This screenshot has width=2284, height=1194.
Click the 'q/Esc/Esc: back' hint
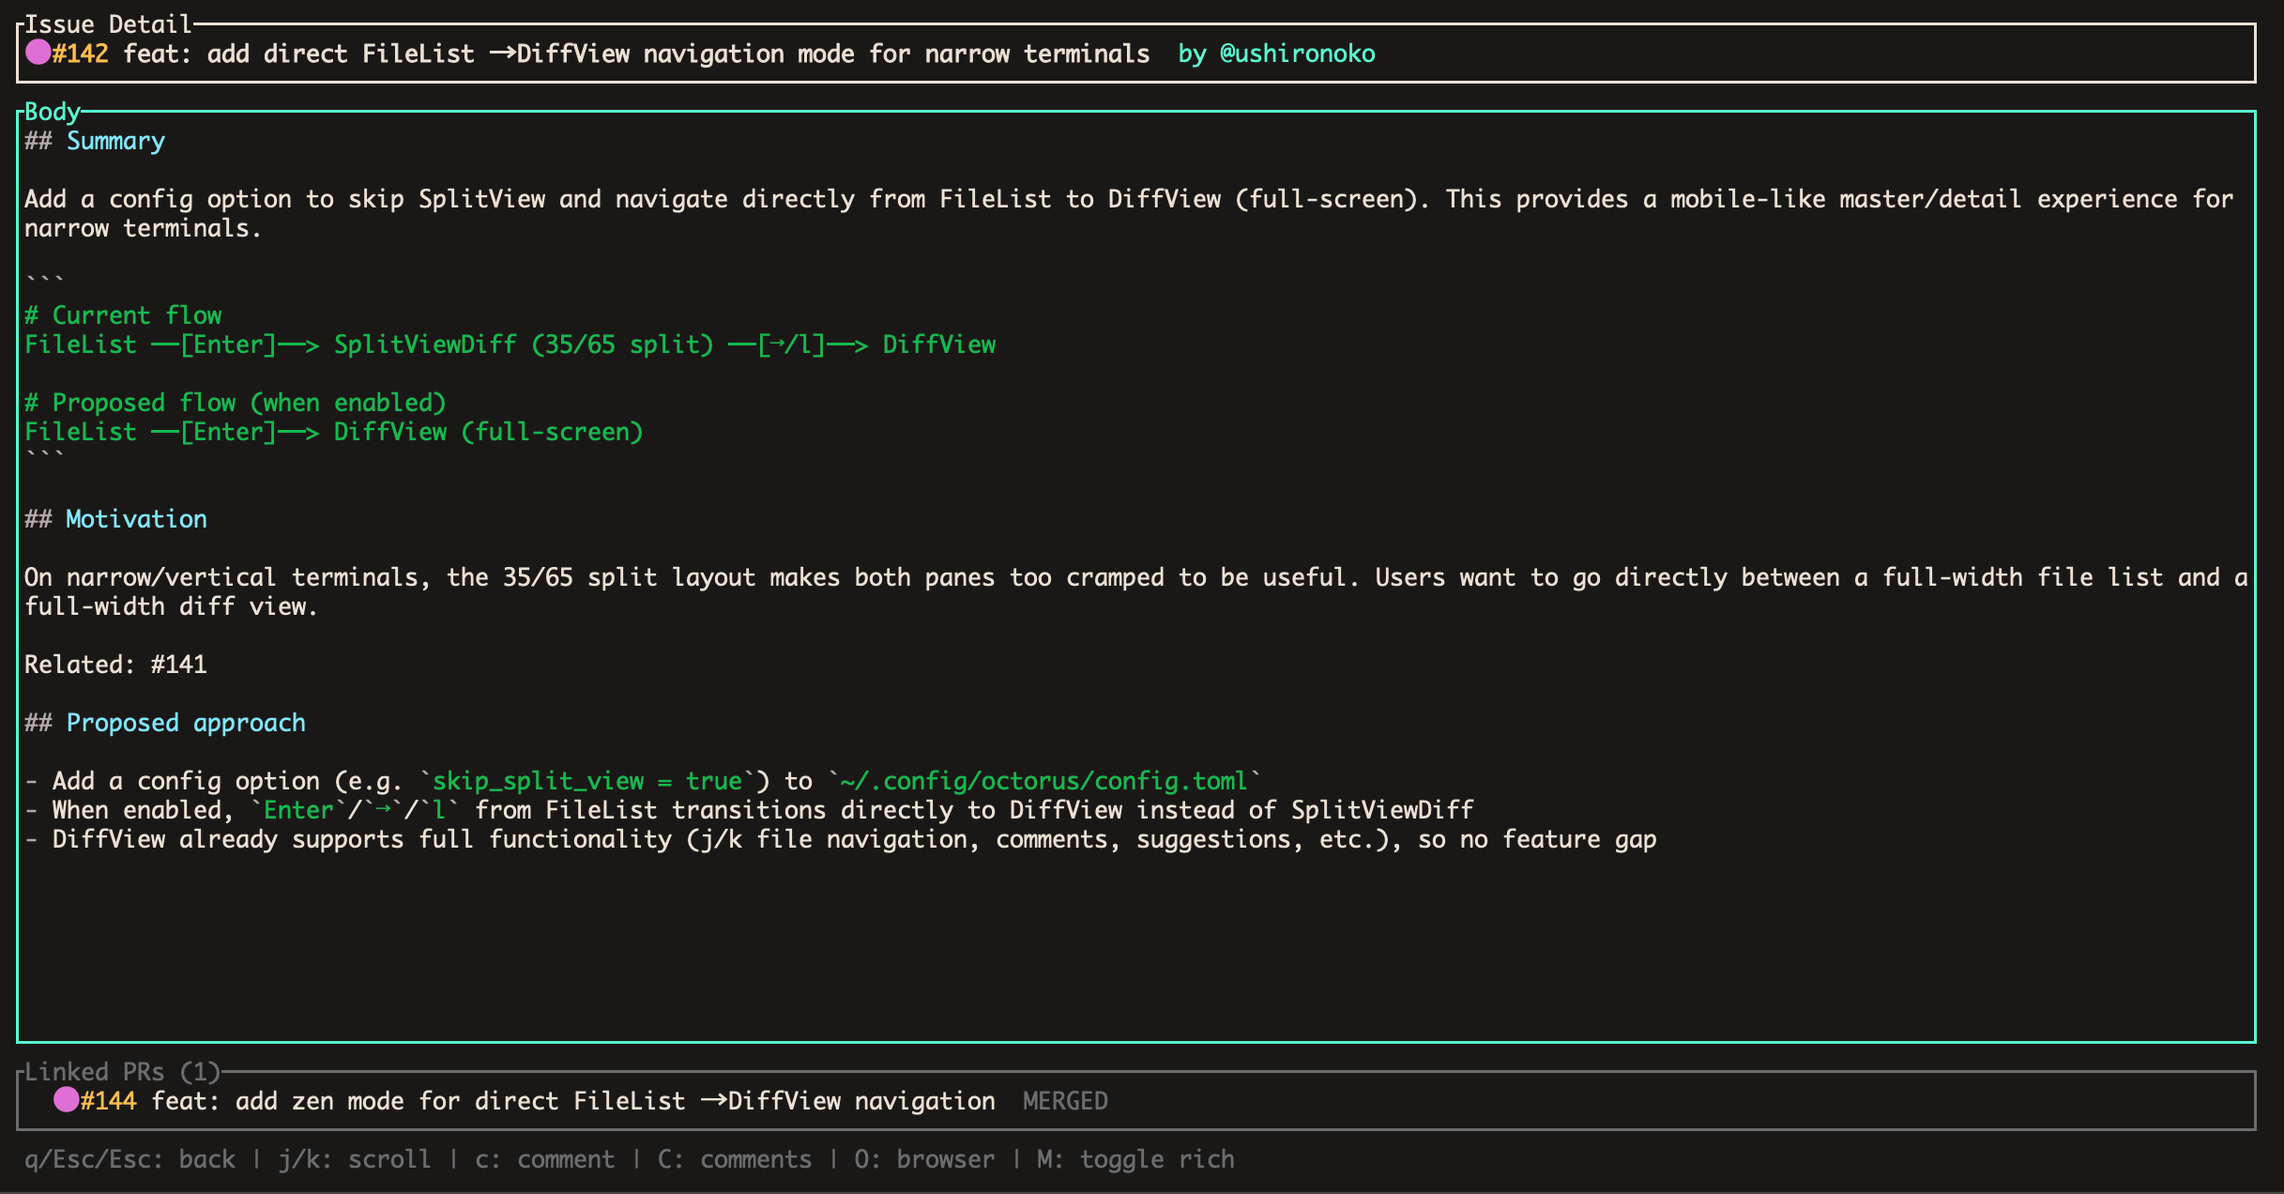point(130,1159)
